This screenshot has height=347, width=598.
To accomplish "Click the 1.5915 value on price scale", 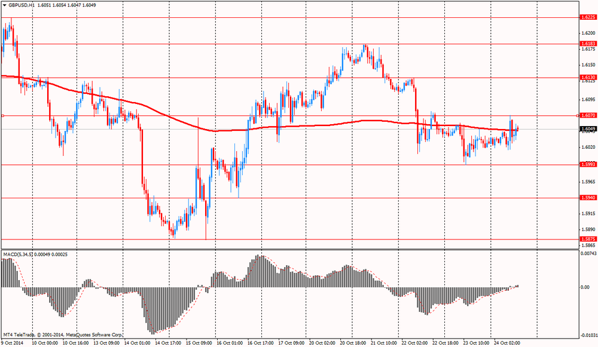I will [x=588, y=213].
